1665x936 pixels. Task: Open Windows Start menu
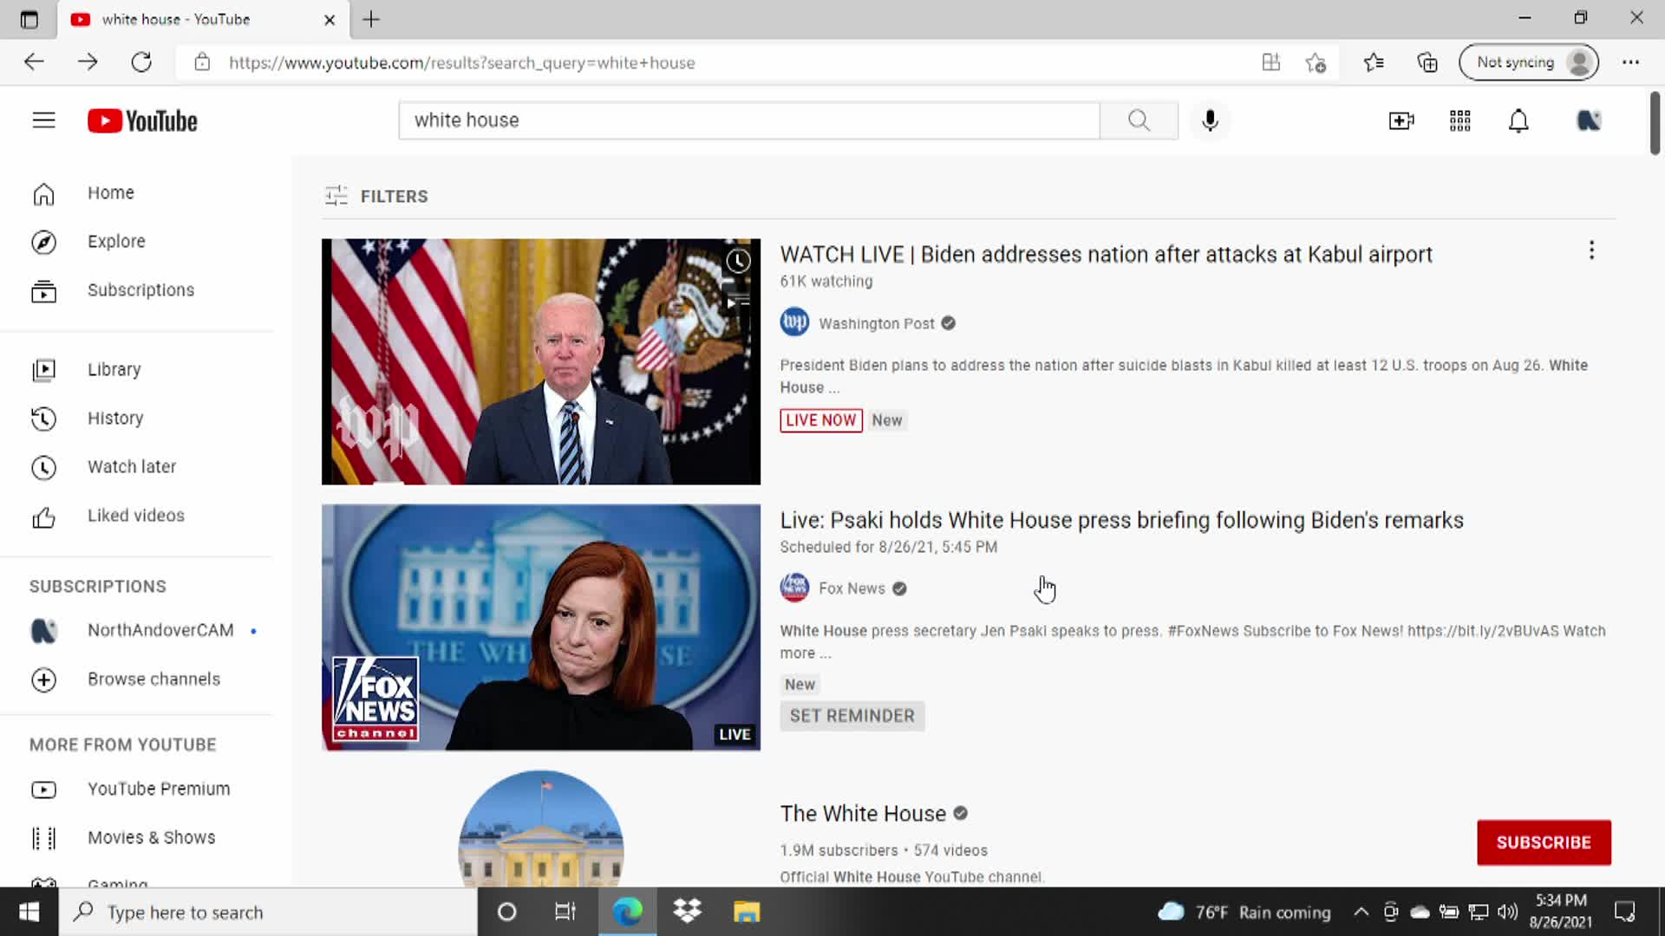pos(29,912)
